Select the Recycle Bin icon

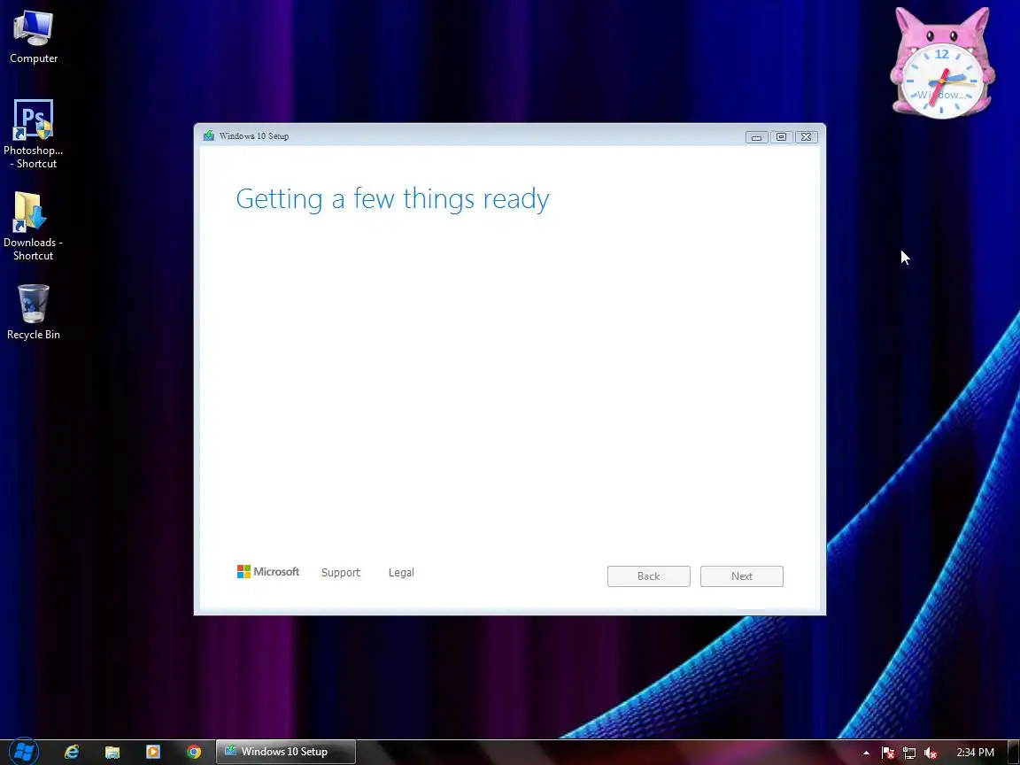(33, 312)
